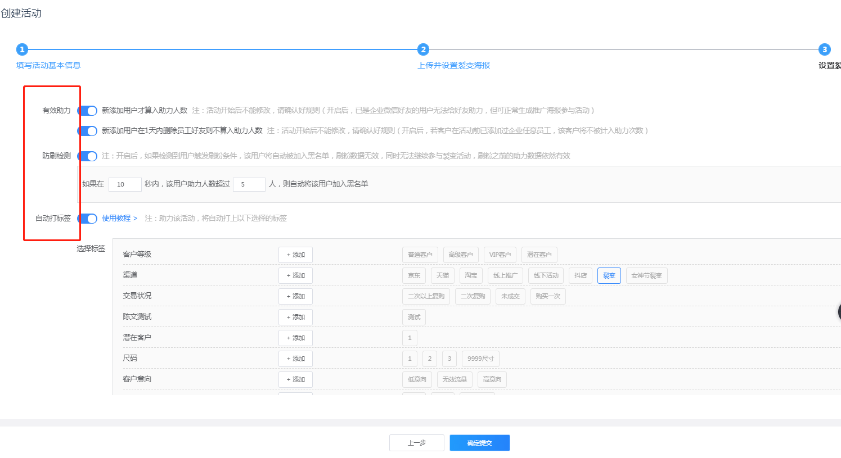
Task: Select the 女神节裂变 tag
Action: tap(646, 276)
